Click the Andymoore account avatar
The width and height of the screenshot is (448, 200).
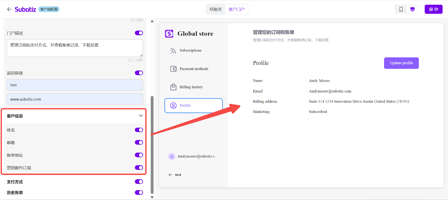click(x=172, y=156)
